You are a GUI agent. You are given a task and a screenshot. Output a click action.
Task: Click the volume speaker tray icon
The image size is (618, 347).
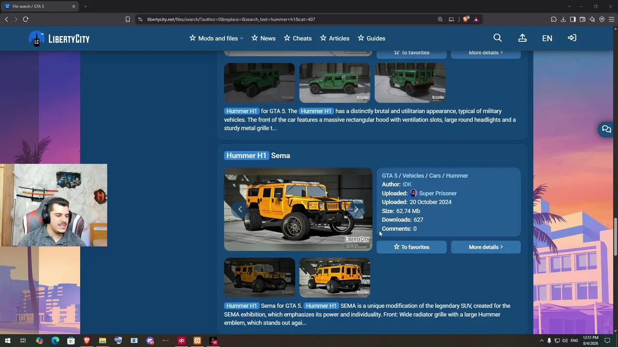point(565,341)
